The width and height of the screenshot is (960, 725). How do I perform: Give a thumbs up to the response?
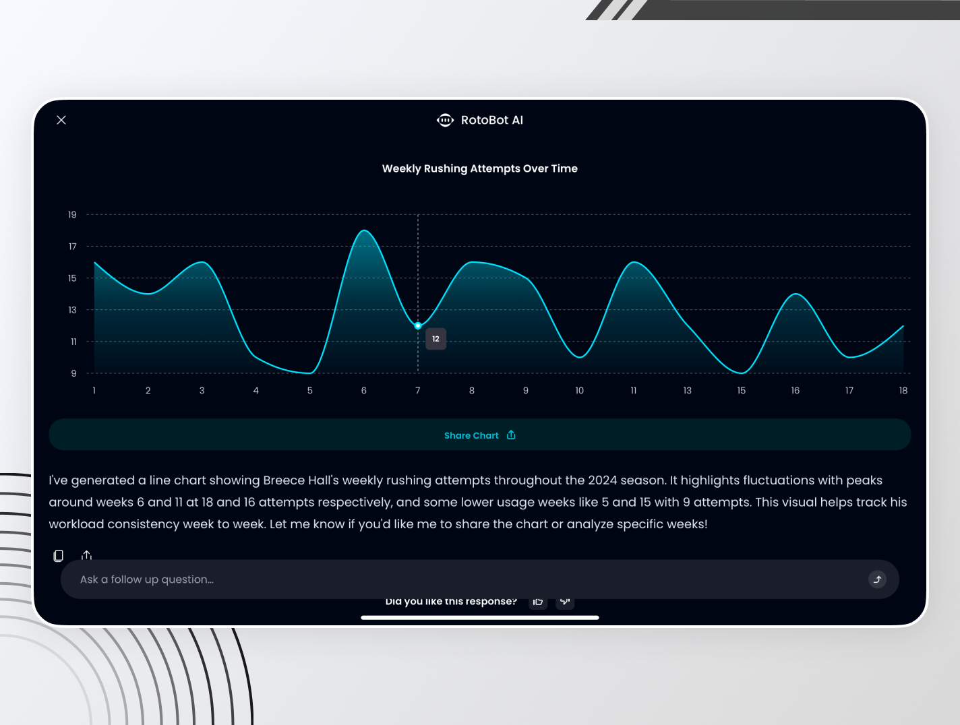pos(538,601)
